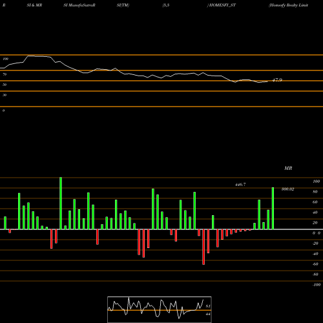
Task: Open the mini oscillator chart thumbnail
Action: click(160, 309)
